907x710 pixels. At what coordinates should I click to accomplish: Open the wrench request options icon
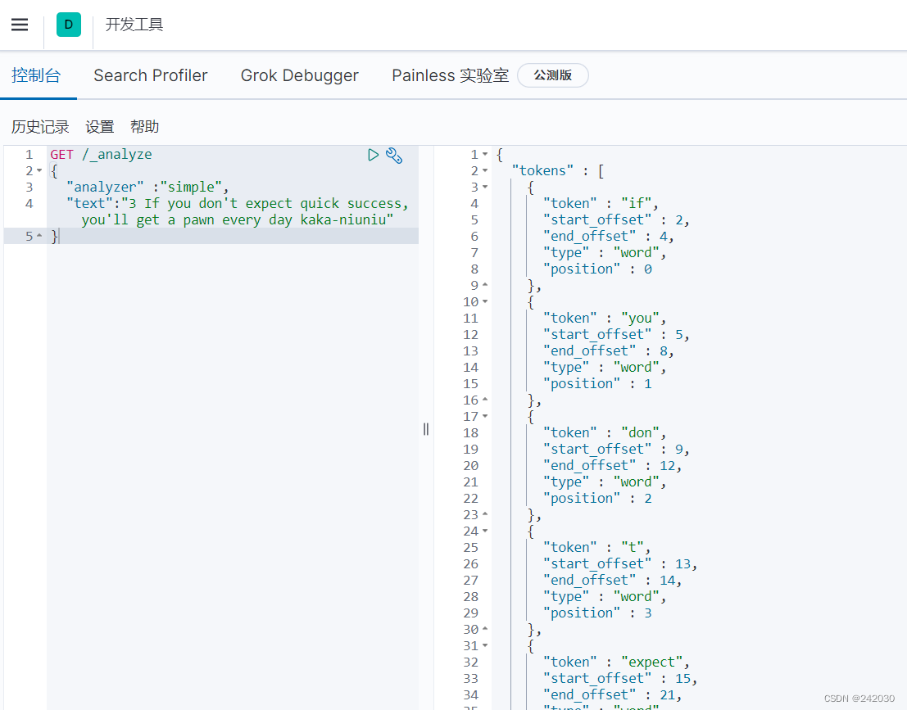(x=394, y=155)
